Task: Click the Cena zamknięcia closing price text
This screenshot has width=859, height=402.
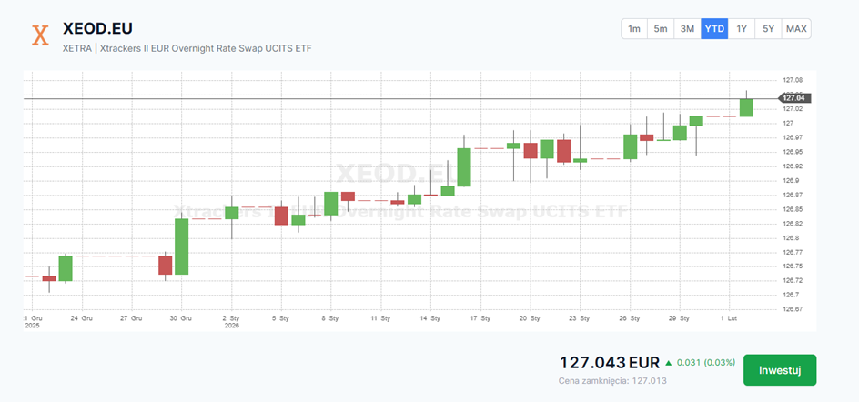Action: click(613, 382)
